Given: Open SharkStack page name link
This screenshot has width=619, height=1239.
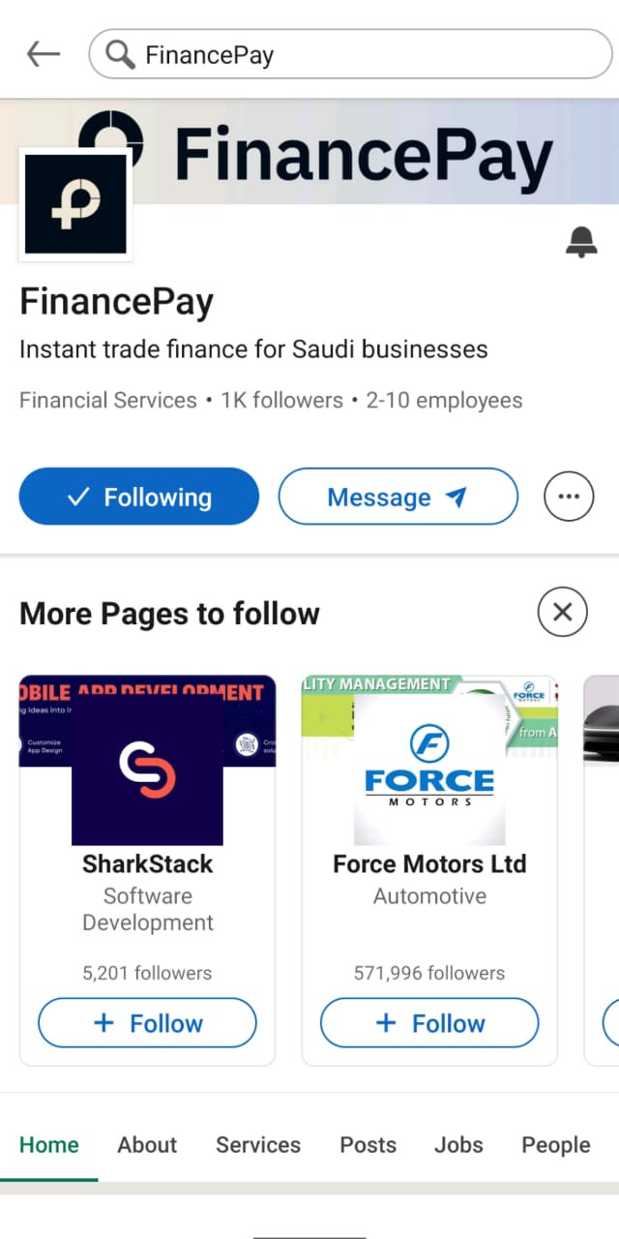Looking at the screenshot, I should (x=147, y=863).
